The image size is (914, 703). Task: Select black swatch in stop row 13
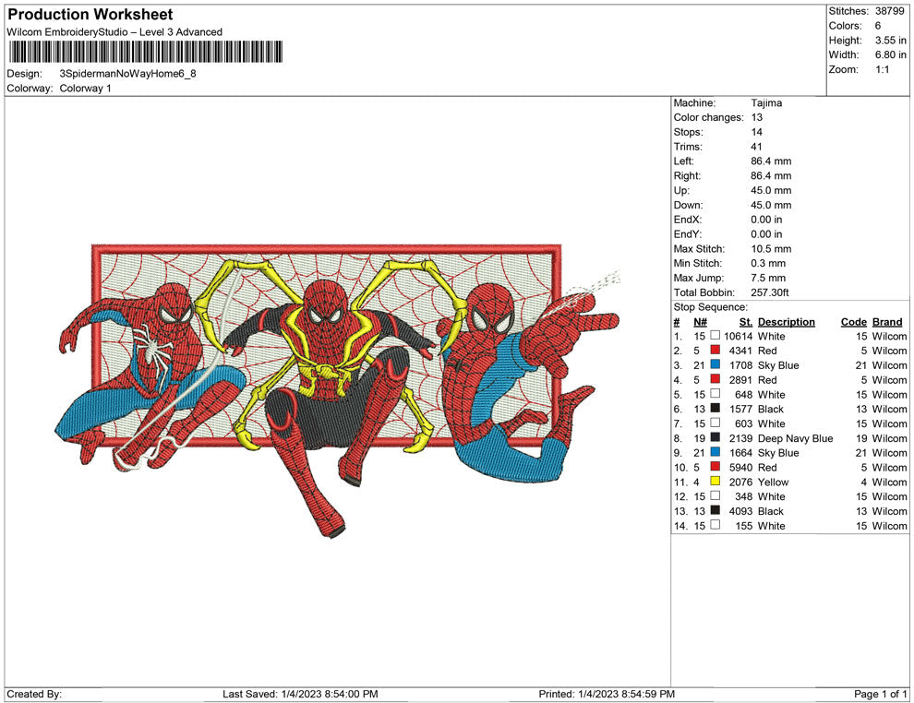(x=716, y=510)
